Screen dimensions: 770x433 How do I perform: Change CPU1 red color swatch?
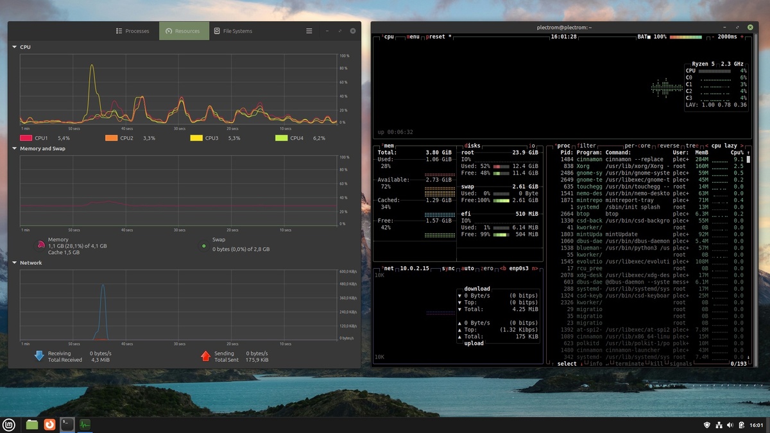pos(26,138)
